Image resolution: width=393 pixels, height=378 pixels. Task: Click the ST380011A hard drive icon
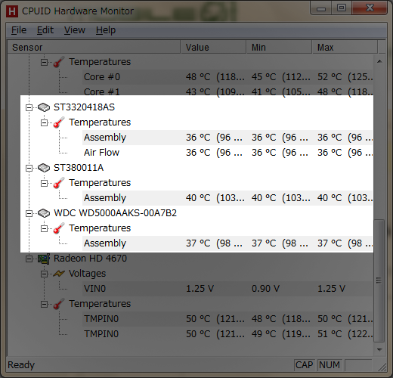[x=44, y=168]
